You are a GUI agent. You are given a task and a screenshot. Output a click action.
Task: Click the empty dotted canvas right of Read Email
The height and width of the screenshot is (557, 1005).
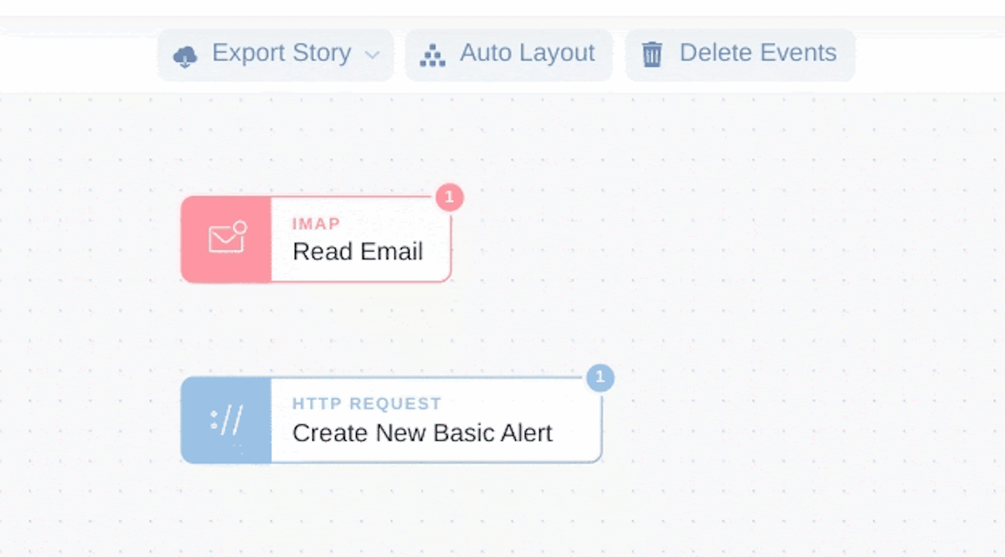point(712,243)
